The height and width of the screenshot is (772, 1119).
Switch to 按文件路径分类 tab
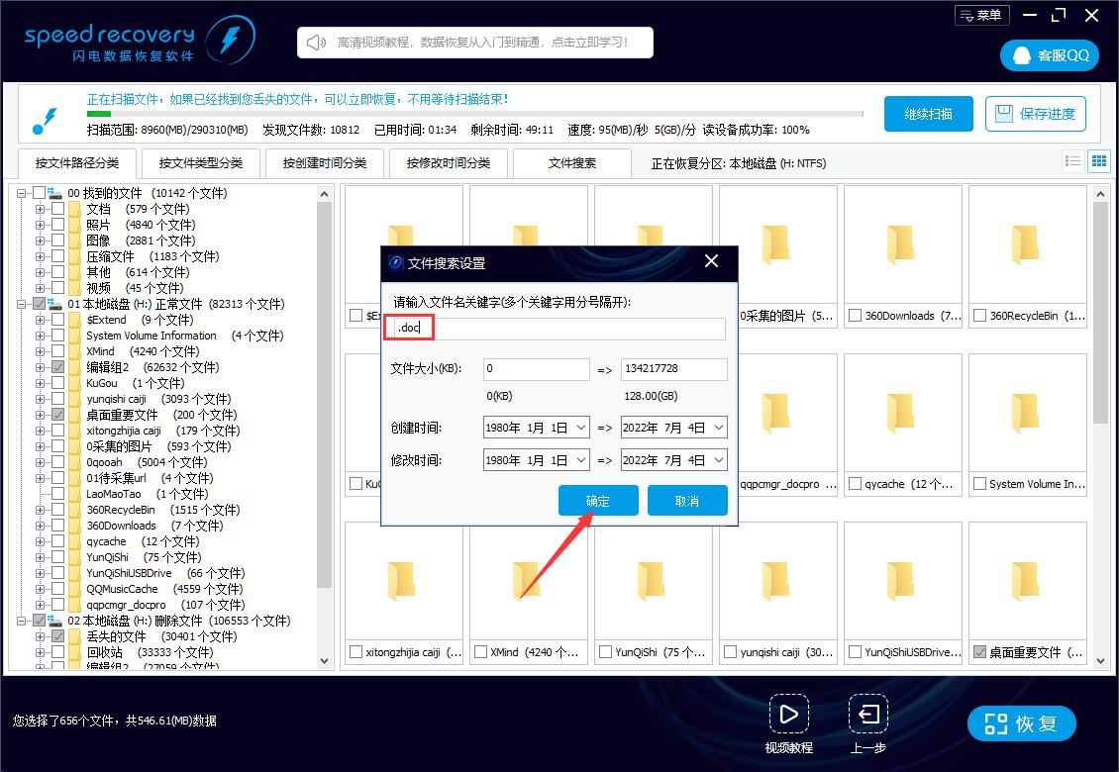(x=77, y=163)
